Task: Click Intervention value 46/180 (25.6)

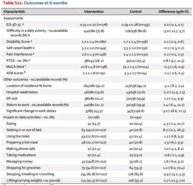Action: 94,92
